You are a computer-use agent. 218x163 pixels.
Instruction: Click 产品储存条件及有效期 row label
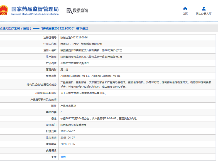point(43,100)
